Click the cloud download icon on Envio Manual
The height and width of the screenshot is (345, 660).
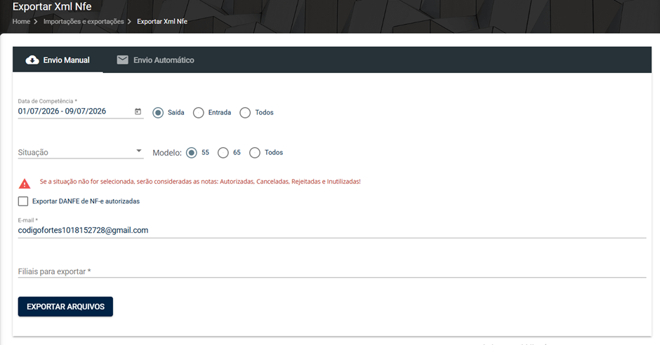32,60
